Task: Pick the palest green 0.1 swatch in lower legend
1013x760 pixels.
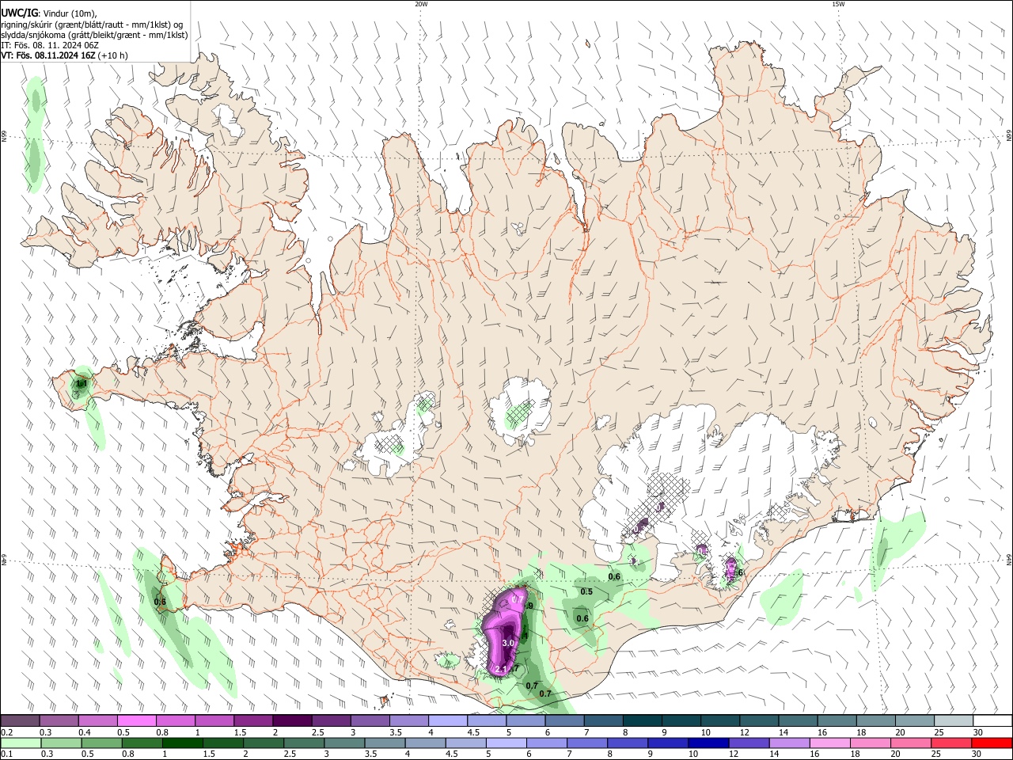Action: point(21,743)
